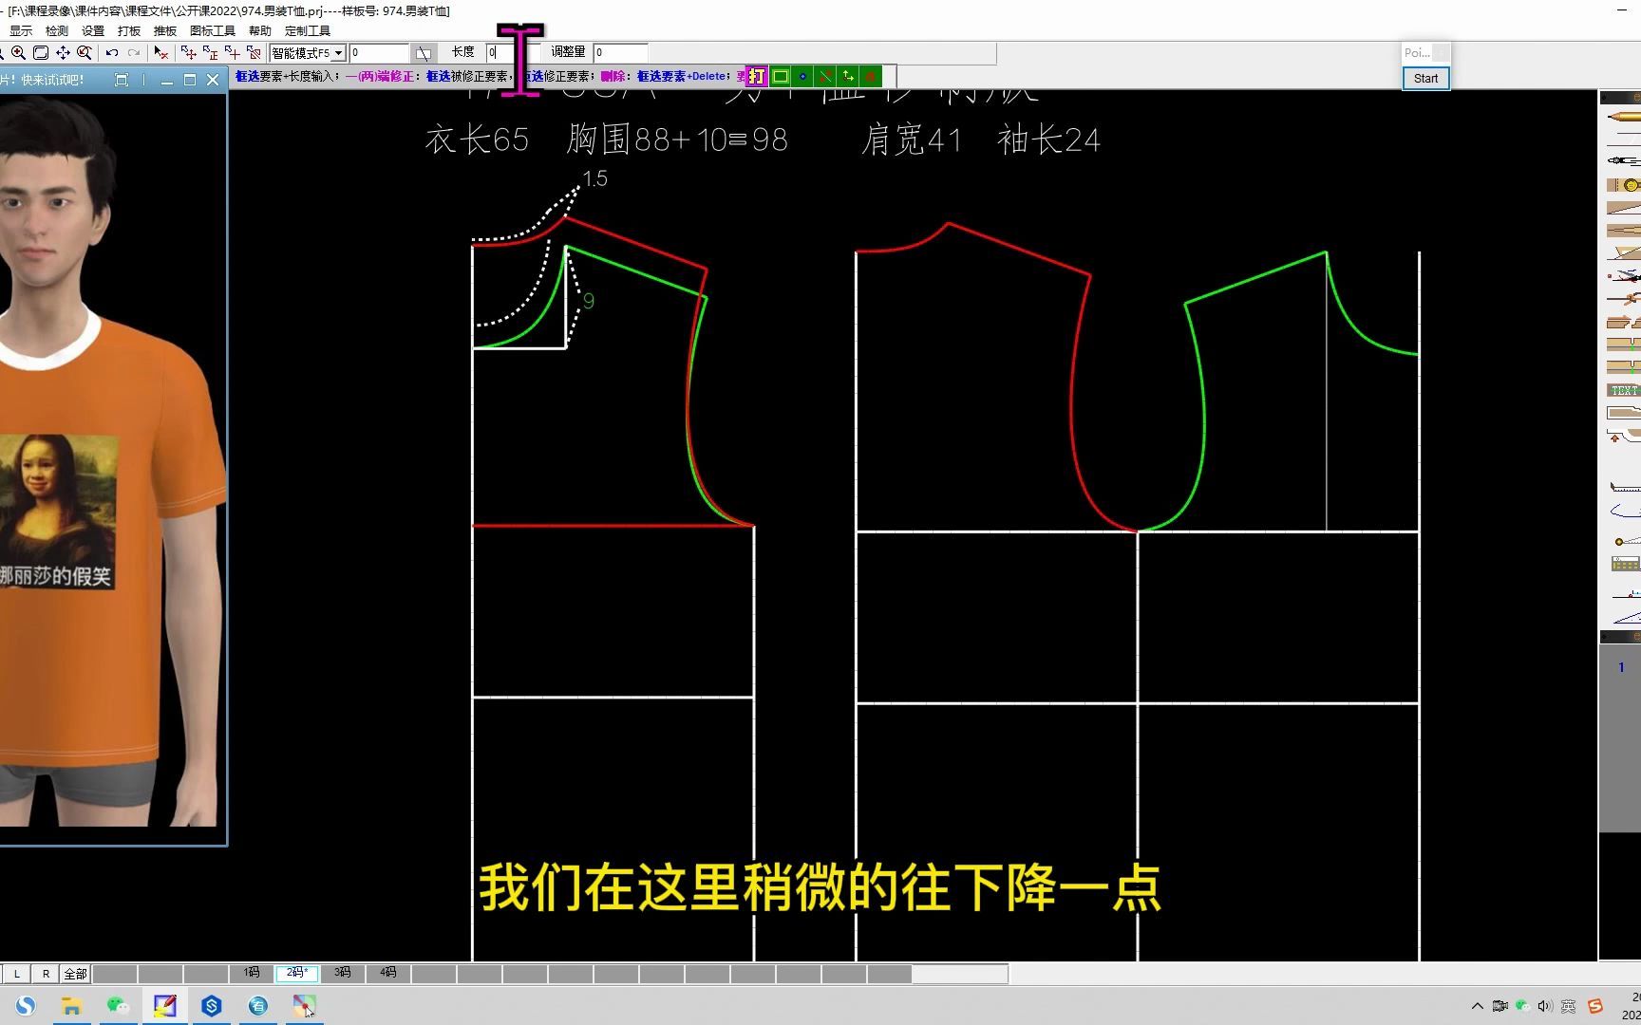Select the crossed-out point snap mode icon

(x=254, y=53)
